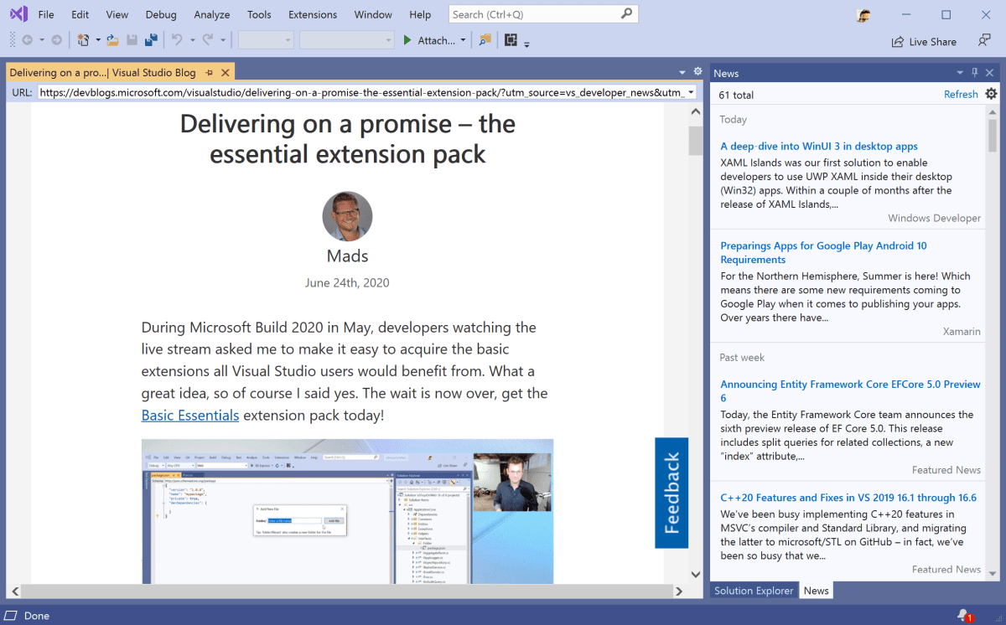Open News panel settings gear icon
Image resolution: width=1006 pixels, height=625 pixels.
991,94
